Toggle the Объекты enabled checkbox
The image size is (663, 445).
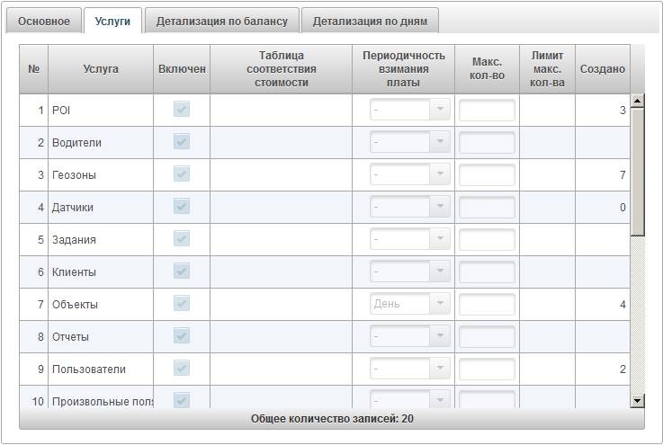(x=182, y=304)
